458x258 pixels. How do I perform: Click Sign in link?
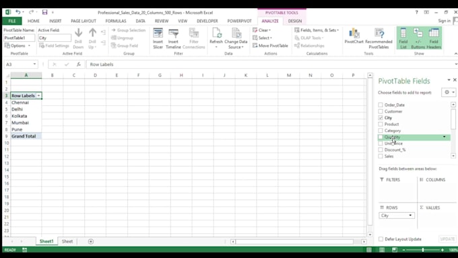[x=445, y=21]
